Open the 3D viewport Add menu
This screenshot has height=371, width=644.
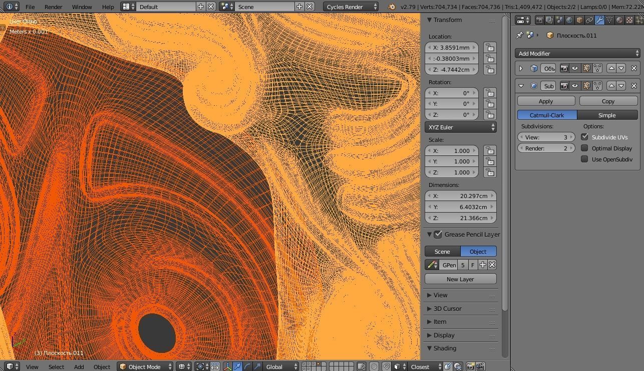click(x=79, y=366)
